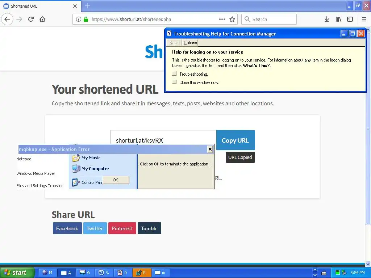371x278 pixels.
Task: Click the 'Your shortened URL' heading
Action: (105, 89)
